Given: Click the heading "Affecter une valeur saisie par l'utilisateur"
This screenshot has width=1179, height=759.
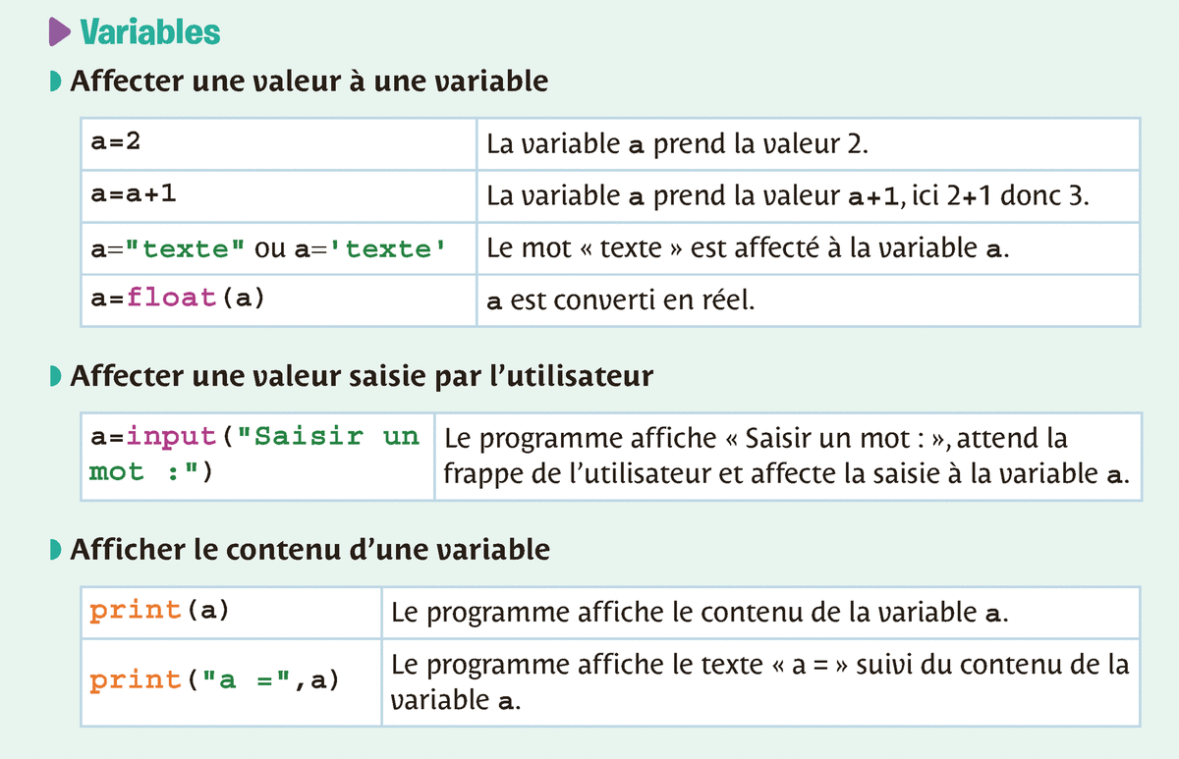Looking at the screenshot, I should [x=362, y=376].
